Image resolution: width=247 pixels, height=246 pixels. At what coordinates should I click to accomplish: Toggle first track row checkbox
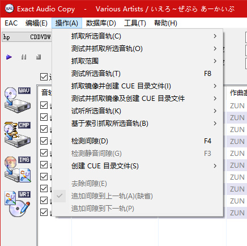click(44, 105)
